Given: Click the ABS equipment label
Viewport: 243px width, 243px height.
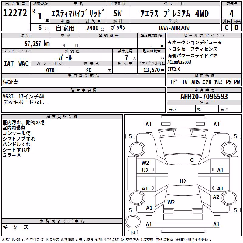Looking at the screenshot, I should click(x=195, y=82).
